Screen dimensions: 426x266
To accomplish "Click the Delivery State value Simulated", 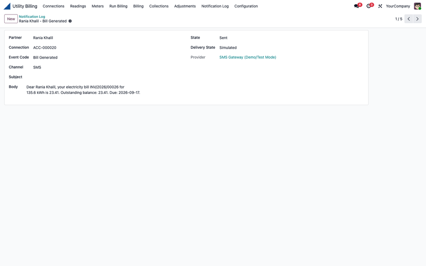I will (x=228, y=47).
